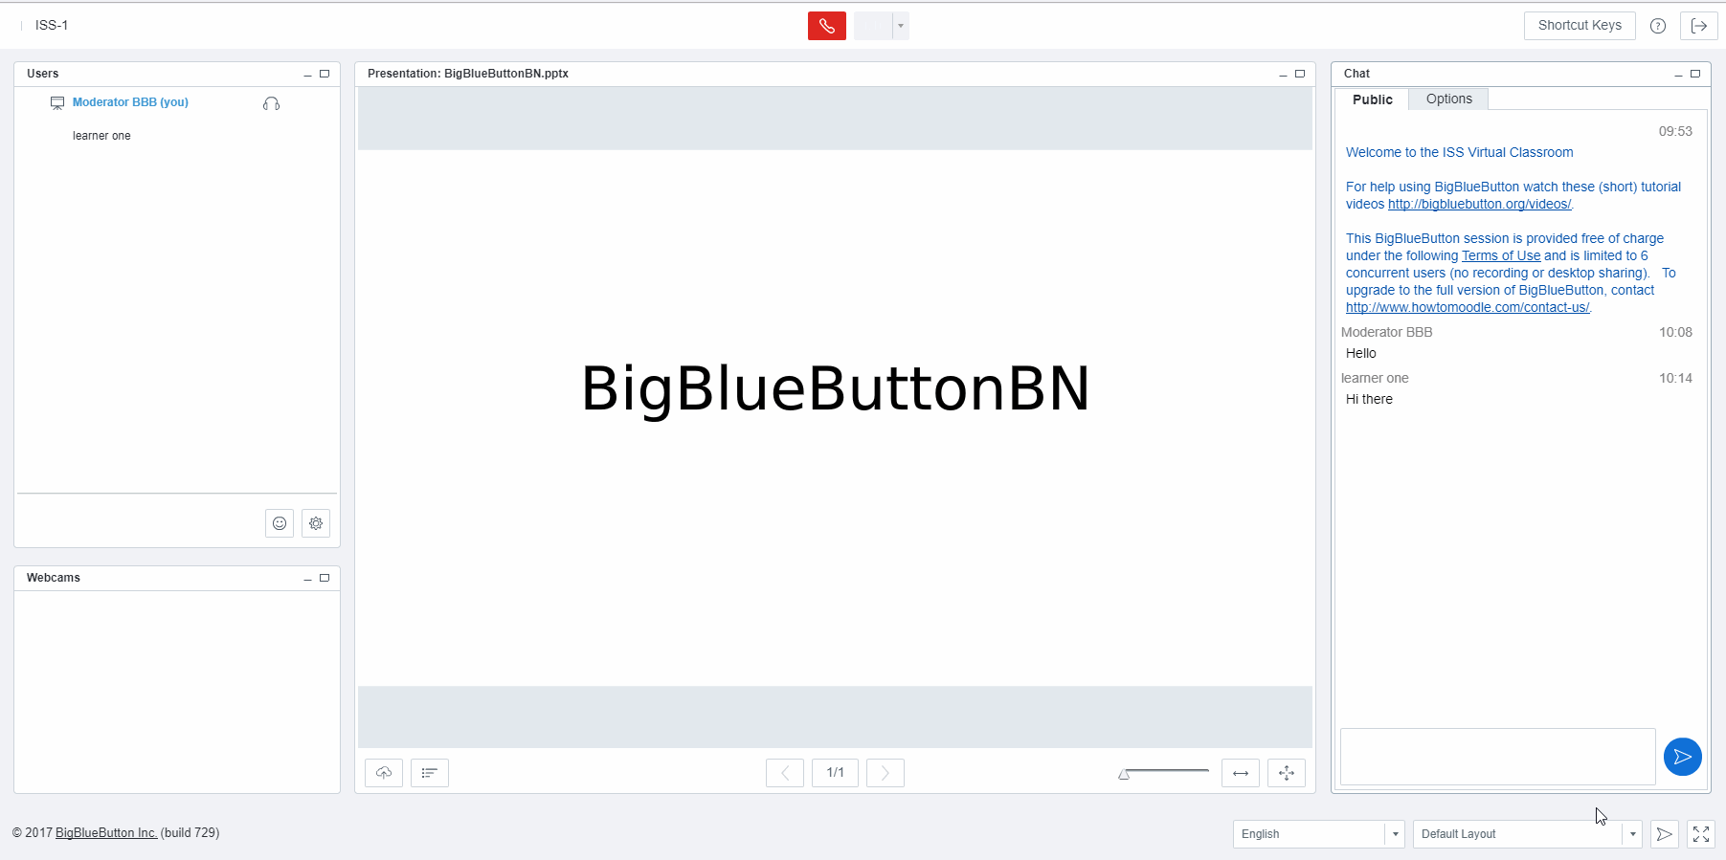Open the Default Layout dropdown
Screen dimensions: 1726x860
coord(1528,834)
